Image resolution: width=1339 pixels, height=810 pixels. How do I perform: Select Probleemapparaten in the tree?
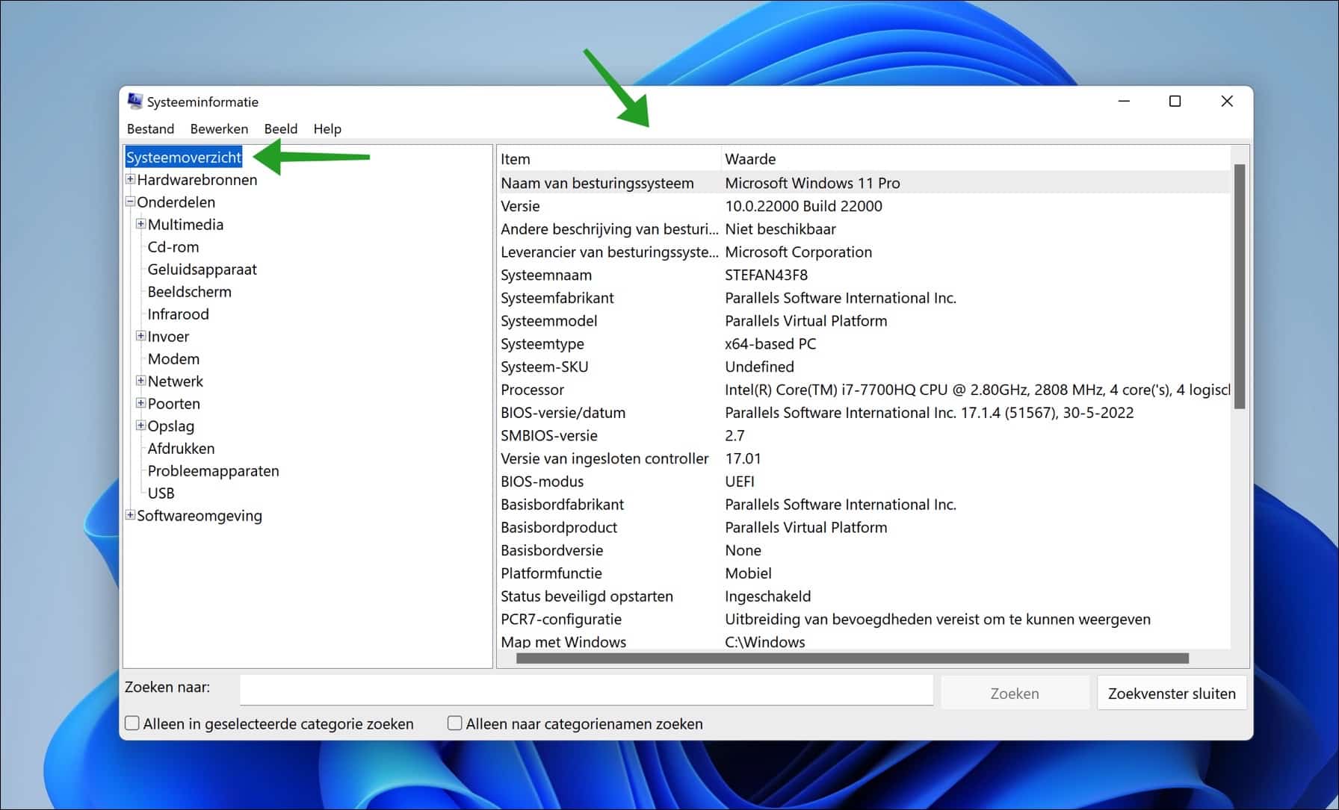tap(213, 470)
